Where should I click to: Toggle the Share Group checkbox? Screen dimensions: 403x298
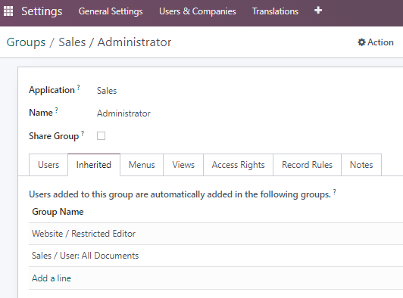coord(101,136)
